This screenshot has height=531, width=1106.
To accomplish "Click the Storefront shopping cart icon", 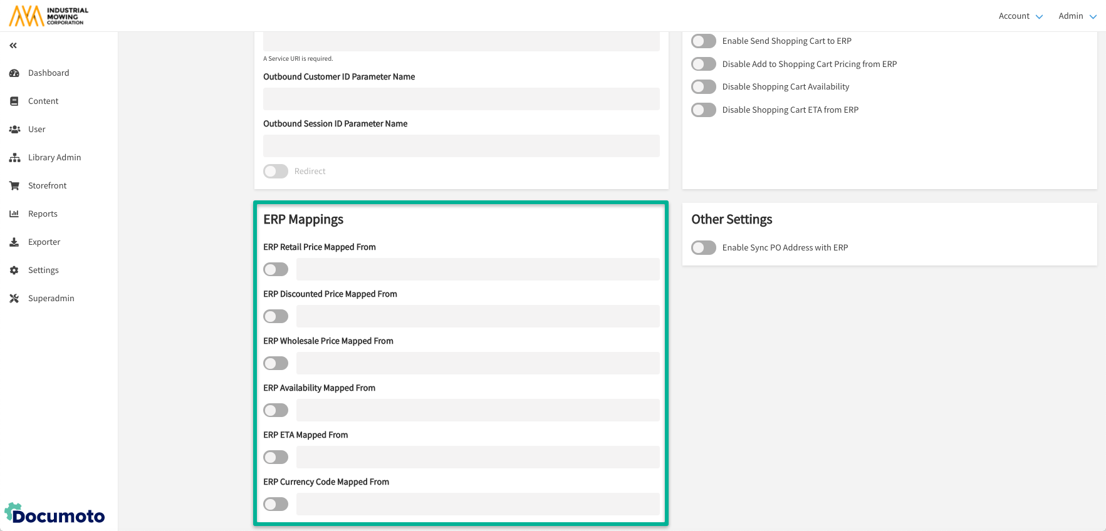I will tap(14, 186).
